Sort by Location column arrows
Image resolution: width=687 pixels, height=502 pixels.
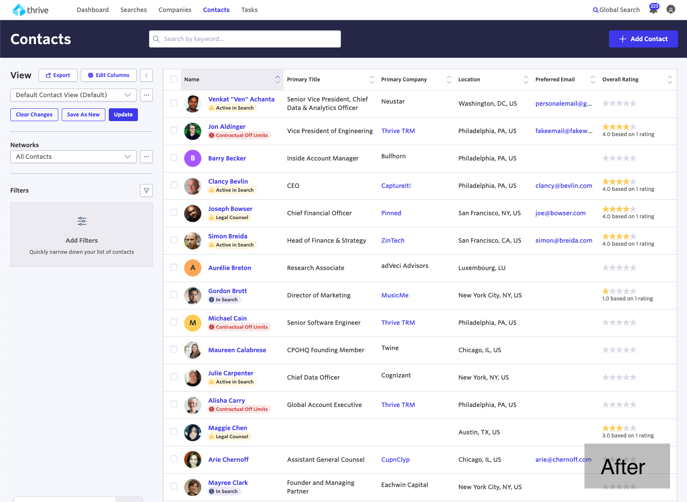(526, 80)
